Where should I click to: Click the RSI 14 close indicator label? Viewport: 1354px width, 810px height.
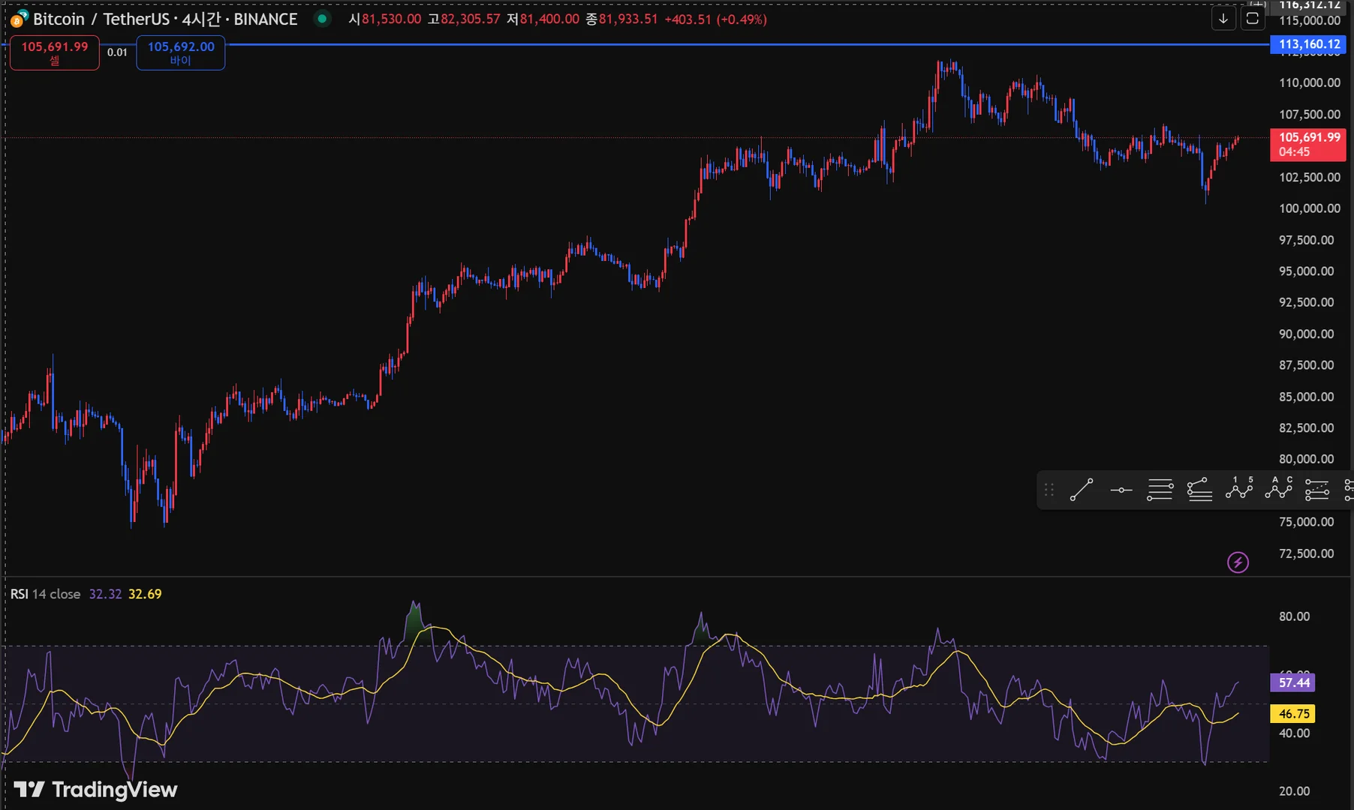45,594
